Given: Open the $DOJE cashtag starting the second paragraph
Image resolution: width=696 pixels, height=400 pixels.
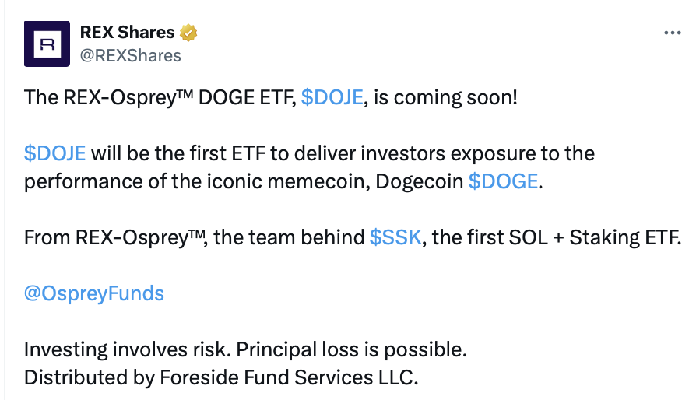Looking at the screenshot, I should [54, 153].
